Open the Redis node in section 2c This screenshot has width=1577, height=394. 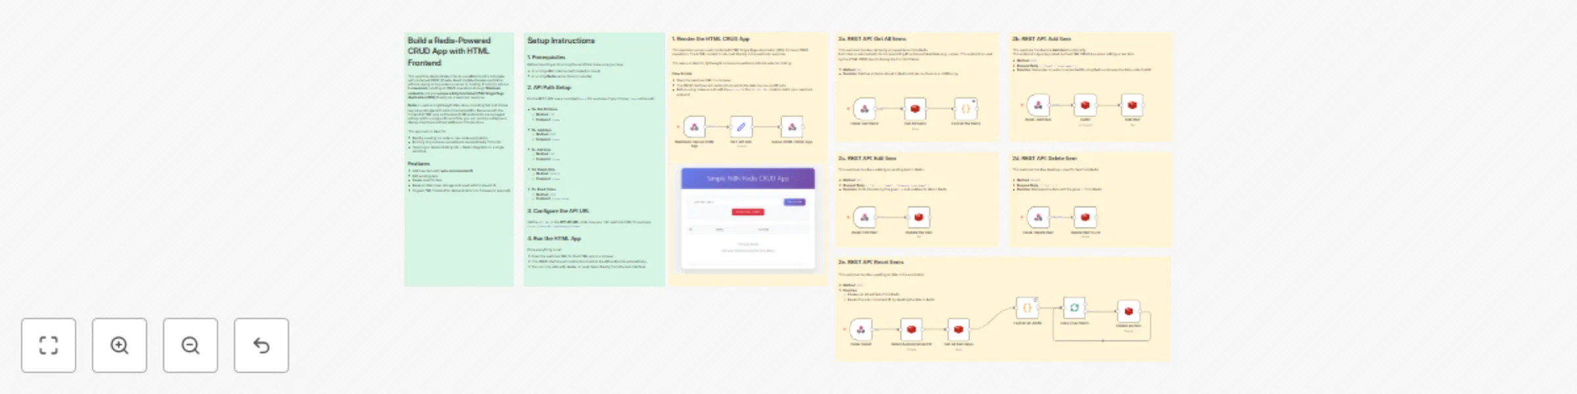(x=919, y=217)
